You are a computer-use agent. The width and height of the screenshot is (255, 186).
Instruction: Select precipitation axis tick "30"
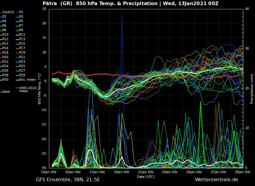tap(247, 49)
